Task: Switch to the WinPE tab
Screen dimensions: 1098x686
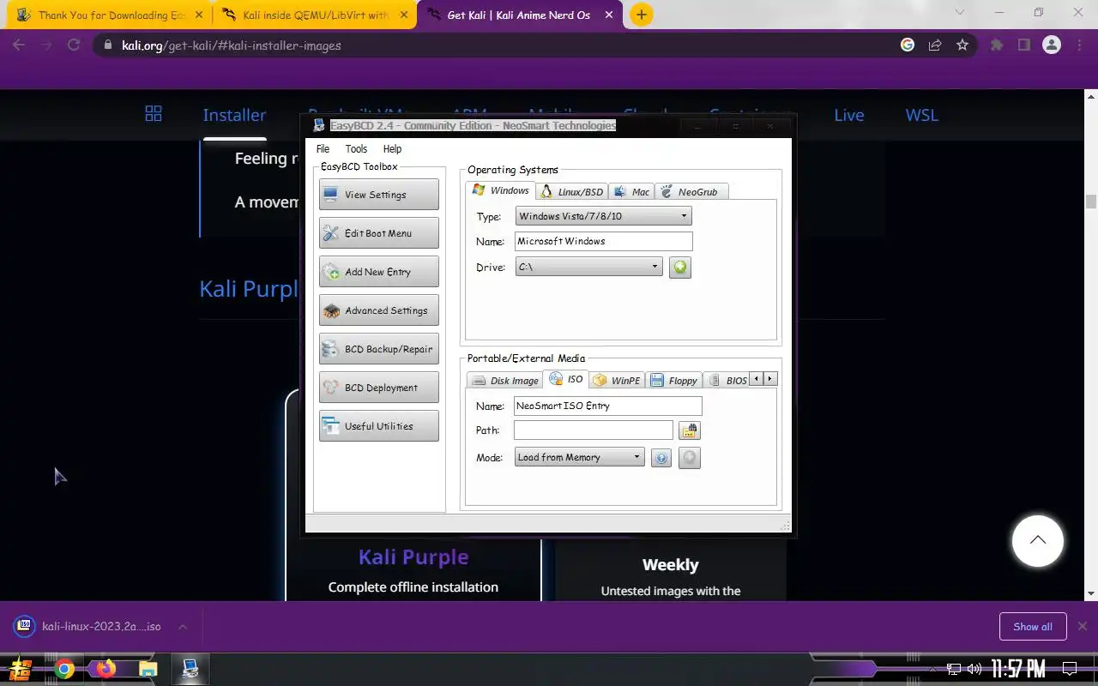Action: coord(618,380)
